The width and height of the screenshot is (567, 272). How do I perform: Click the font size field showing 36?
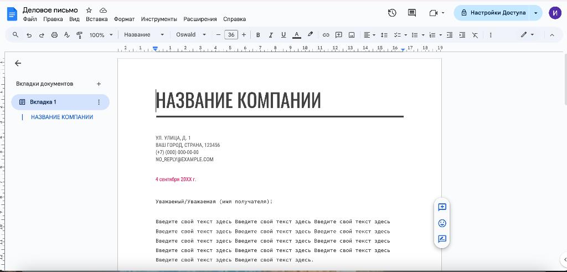click(x=231, y=35)
